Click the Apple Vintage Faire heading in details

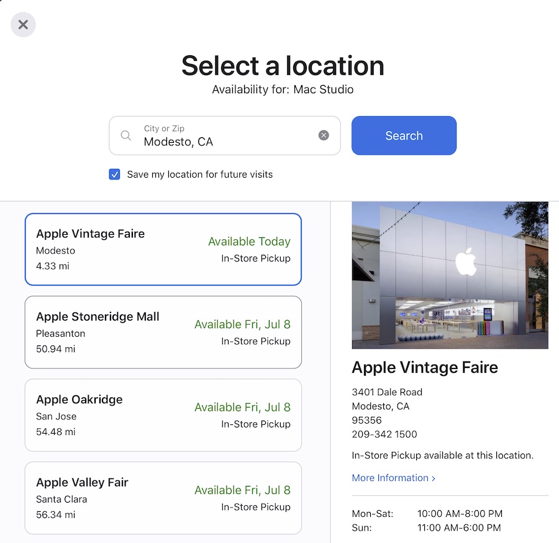click(x=425, y=368)
